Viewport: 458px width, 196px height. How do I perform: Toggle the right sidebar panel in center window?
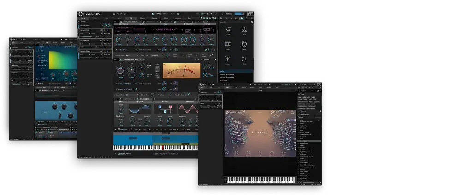178,14
